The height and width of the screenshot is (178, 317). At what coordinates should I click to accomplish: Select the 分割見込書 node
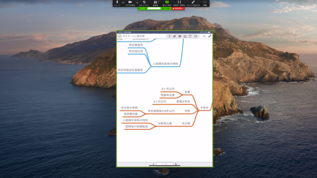pos(165,123)
